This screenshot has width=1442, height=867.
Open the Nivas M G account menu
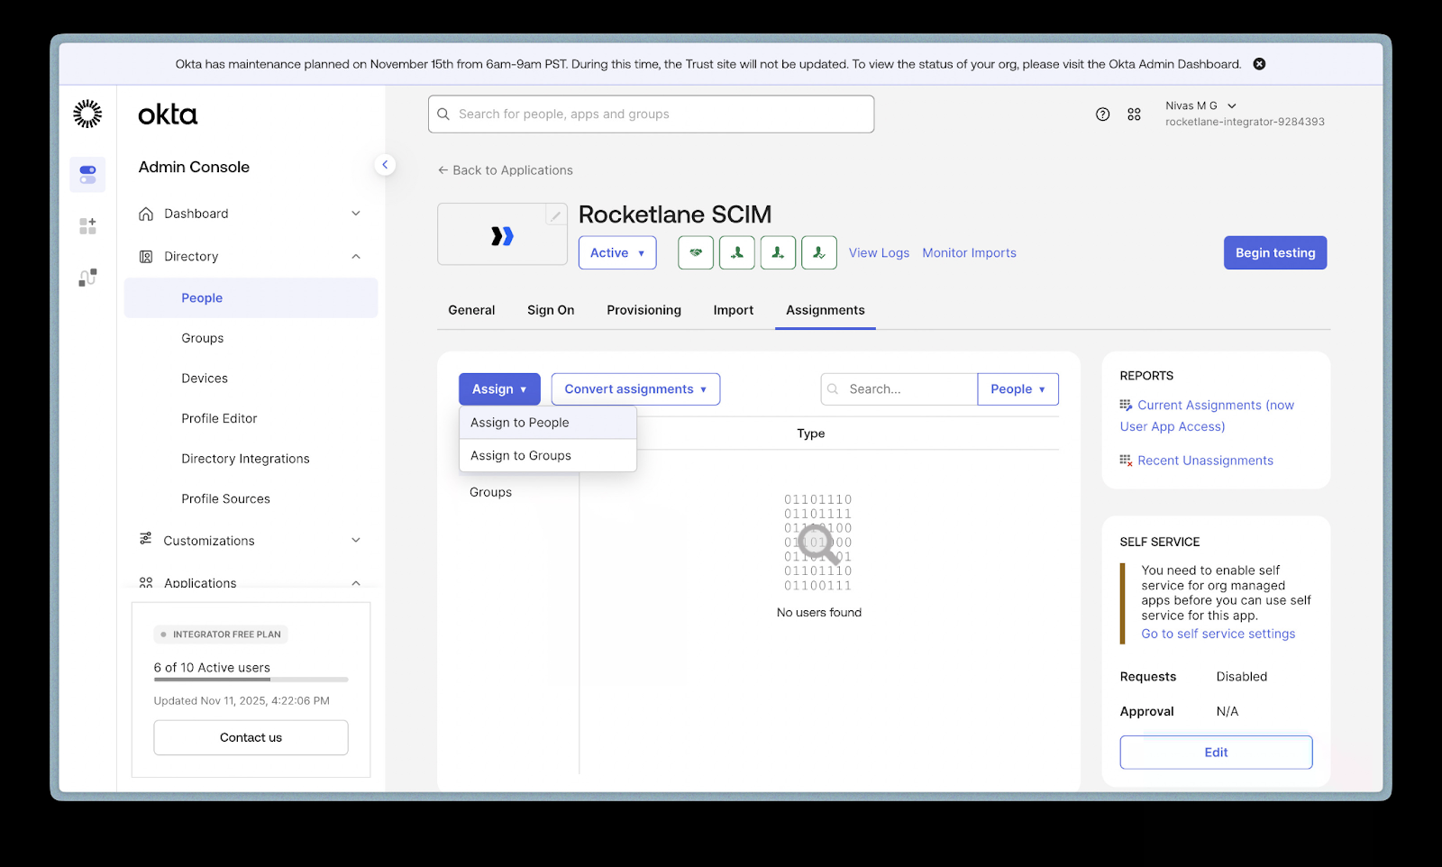(x=1200, y=105)
